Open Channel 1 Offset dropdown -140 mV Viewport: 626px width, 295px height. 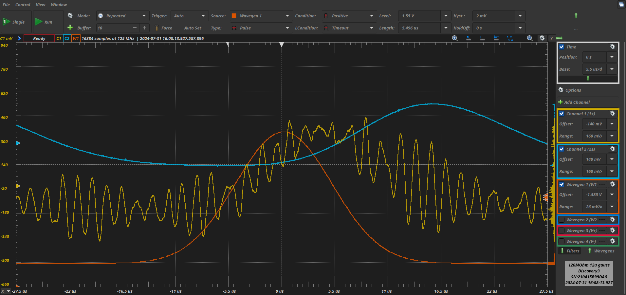(612, 124)
